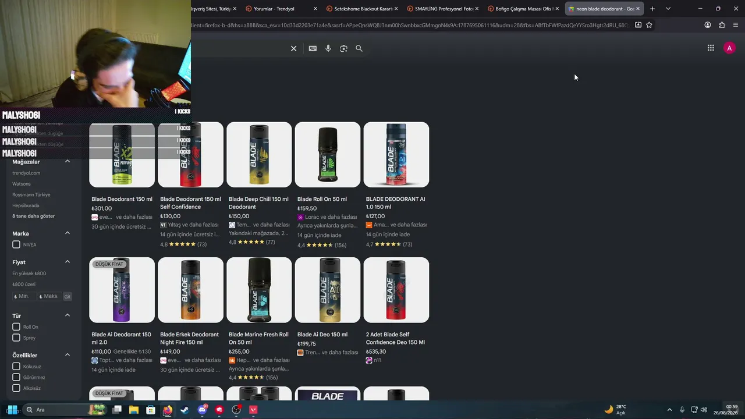The width and height of the screenshot is (745, 419).
Task: Search by image with the lens icon
Action: click(343, 48)
